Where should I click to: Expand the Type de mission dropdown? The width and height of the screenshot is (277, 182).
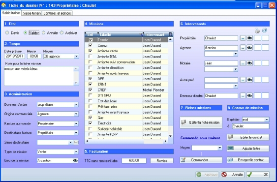pyautogui.click(x=76, y=152)
